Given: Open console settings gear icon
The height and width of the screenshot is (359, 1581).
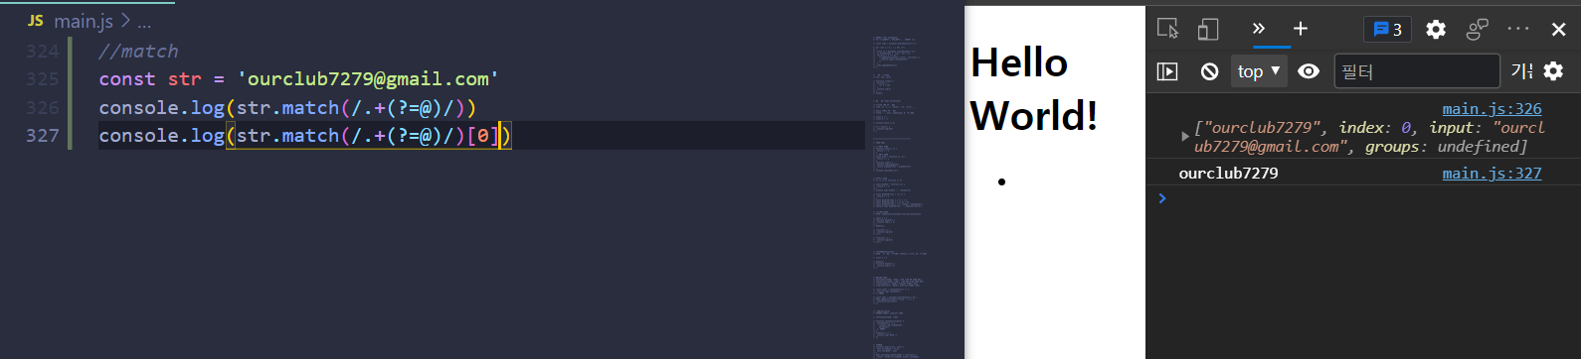Looking at the screenshot, I should (x=1554, y=71).
